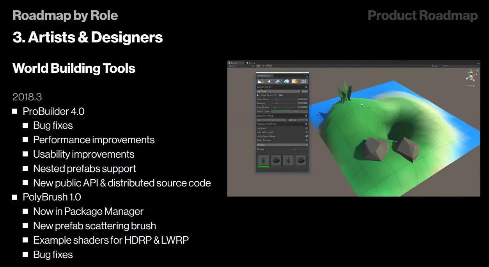Image resolution: width=489 pixels, height=267 pixels.
Task: Open the PolyBrush settings mode icon
Action: (x=304, y=81)
